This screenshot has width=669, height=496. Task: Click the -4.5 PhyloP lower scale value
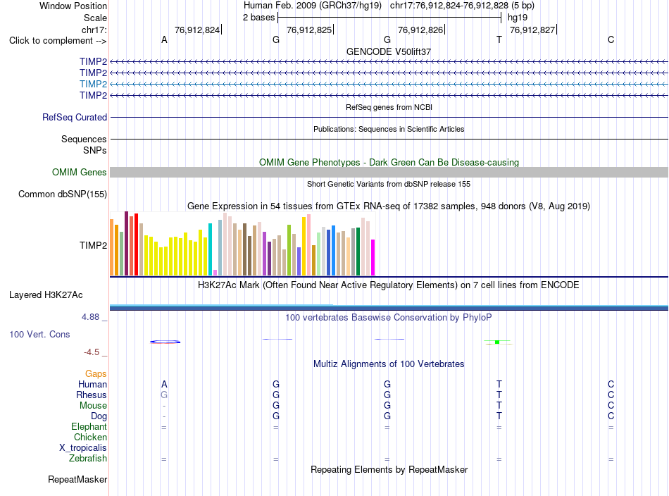[x=92, y=352]
